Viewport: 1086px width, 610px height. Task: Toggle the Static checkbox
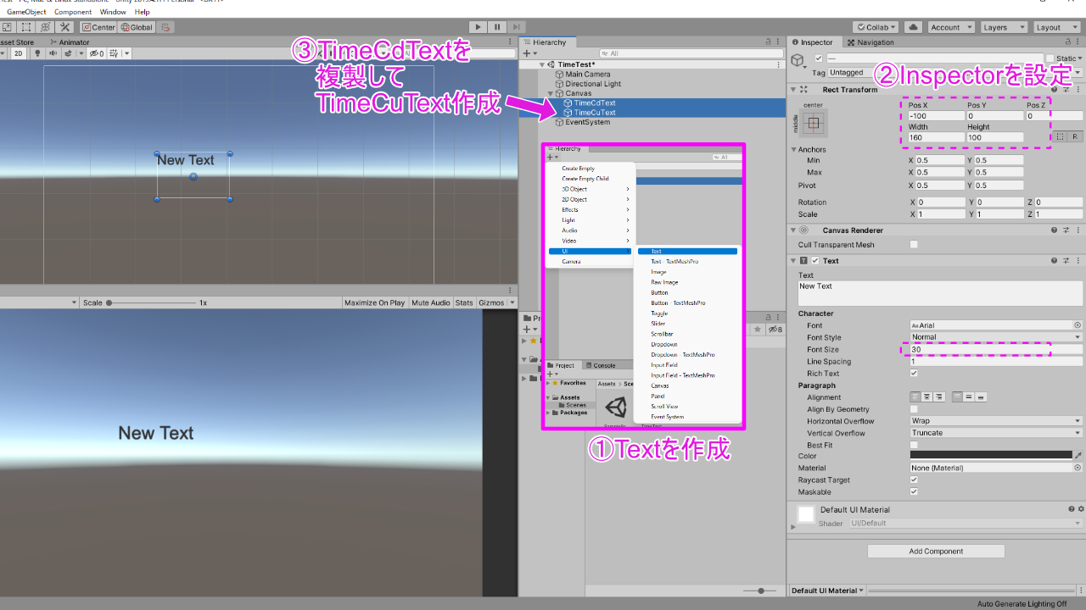[x=1050, y=58]
